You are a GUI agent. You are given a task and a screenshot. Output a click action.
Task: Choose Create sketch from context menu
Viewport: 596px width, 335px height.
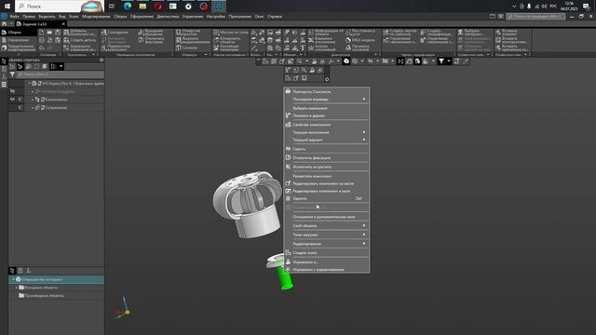[327, 253]
